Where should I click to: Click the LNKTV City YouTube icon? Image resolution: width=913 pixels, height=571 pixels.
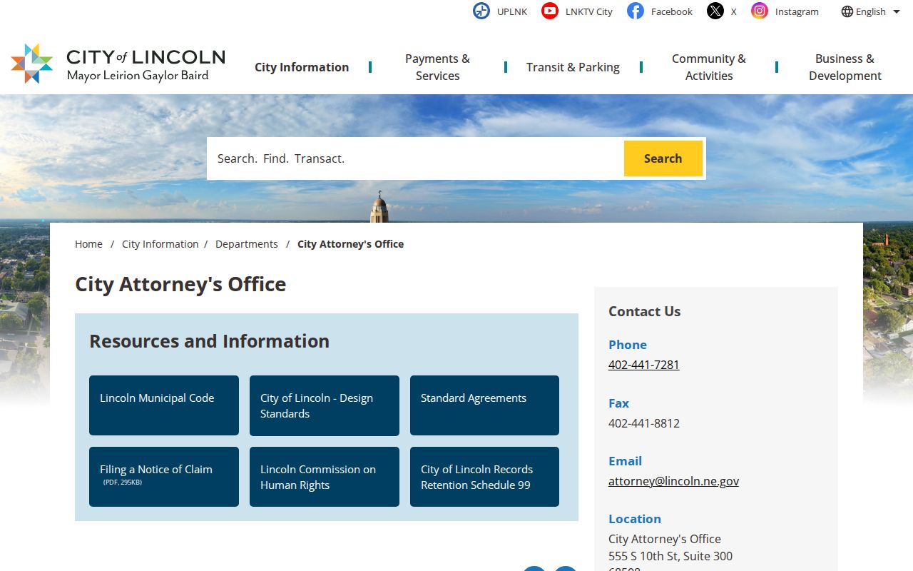550,11
